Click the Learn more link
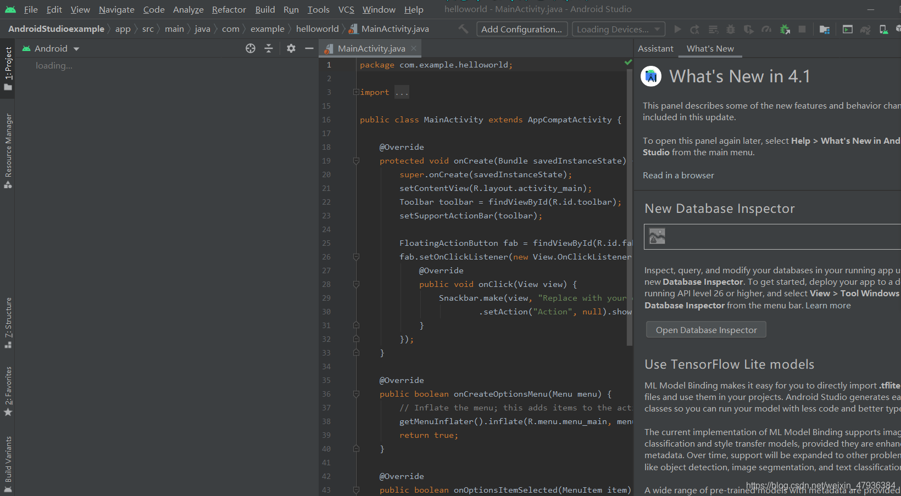 point(828,305)
